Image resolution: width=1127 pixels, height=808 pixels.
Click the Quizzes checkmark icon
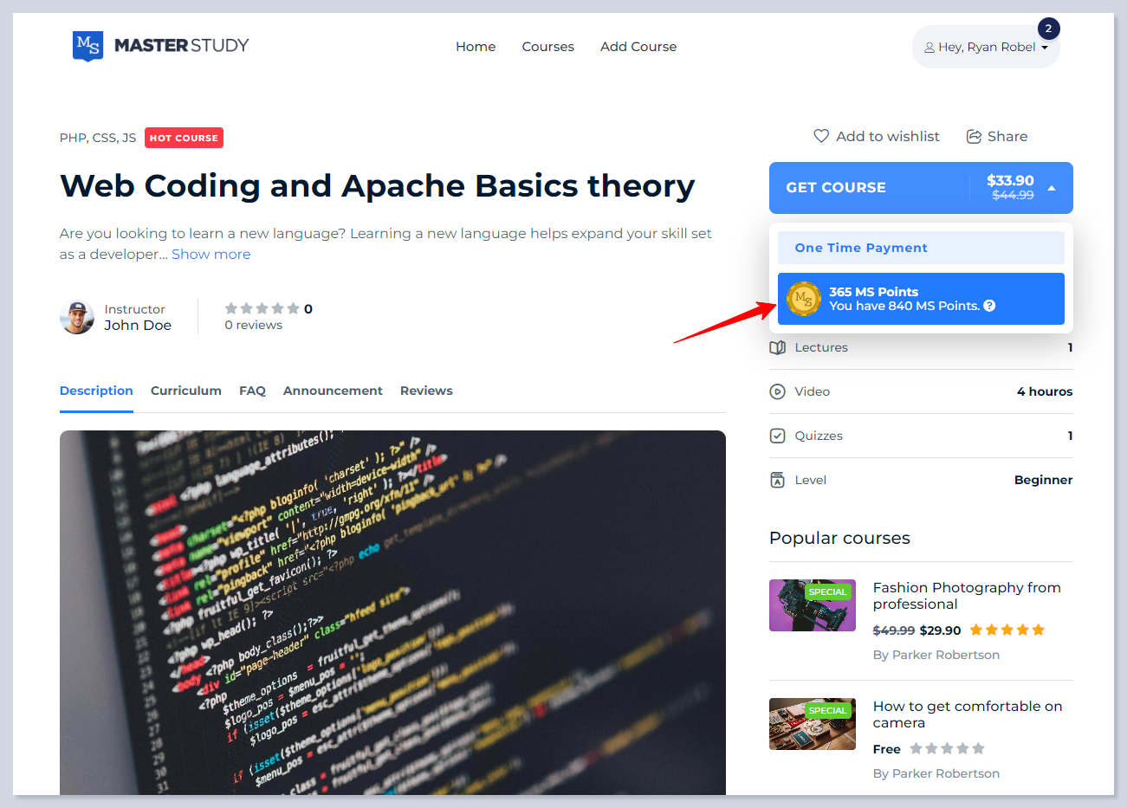pos(777,436)
